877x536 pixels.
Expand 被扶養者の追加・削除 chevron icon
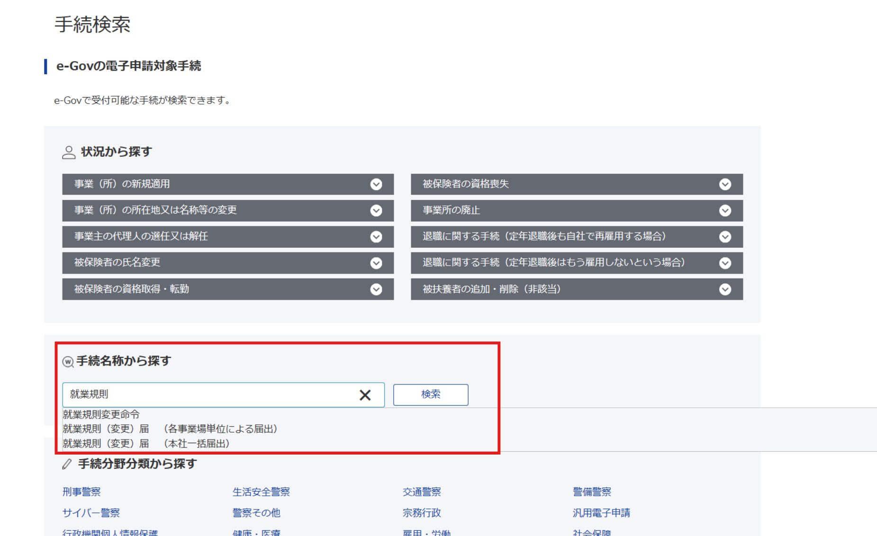point(725,289)
